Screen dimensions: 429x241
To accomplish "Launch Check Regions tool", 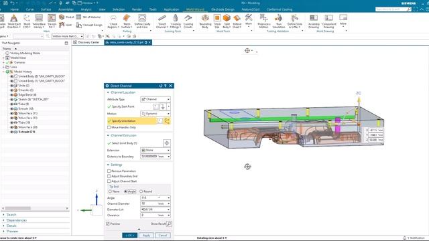I will 113,21.
